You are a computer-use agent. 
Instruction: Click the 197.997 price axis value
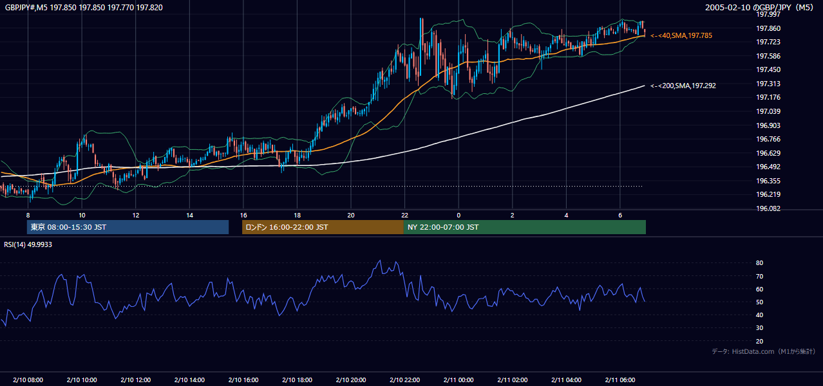(x=768, y=14)
